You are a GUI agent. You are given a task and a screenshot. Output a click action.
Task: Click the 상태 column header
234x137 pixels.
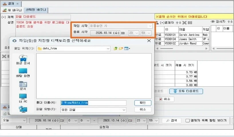click(x=19, y=127)
